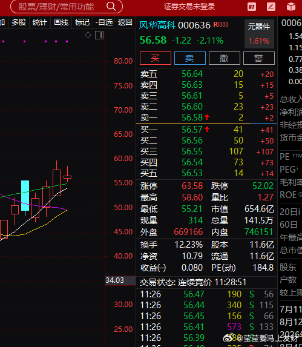The height and width of the screenshot is (347, 302).
Task: Click stock code 000636
Action: click(x=194, y=25)
